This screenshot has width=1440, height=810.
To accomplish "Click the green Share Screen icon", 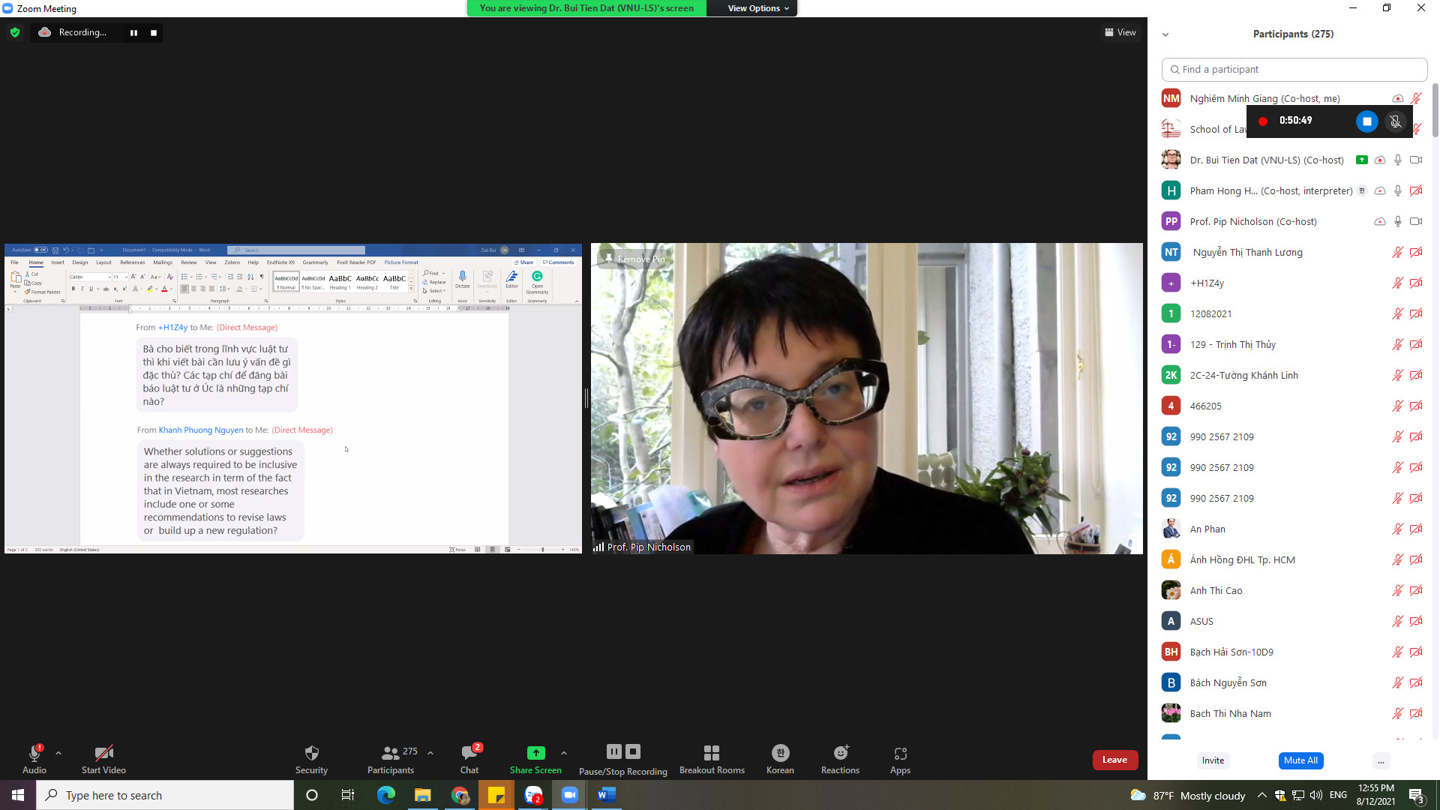I will 535,752.
